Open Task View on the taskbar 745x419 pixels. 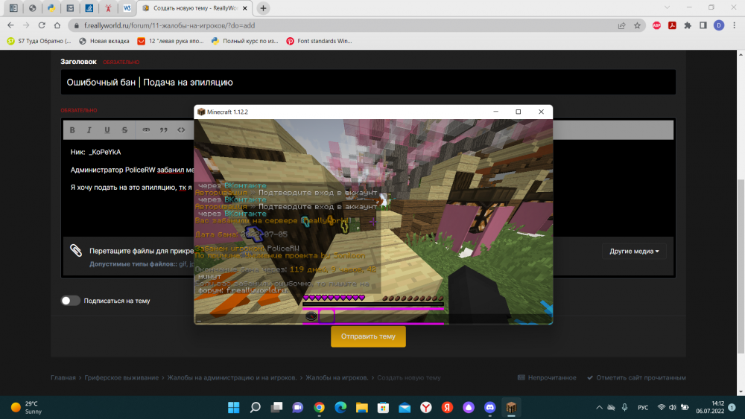pos(276,407)
